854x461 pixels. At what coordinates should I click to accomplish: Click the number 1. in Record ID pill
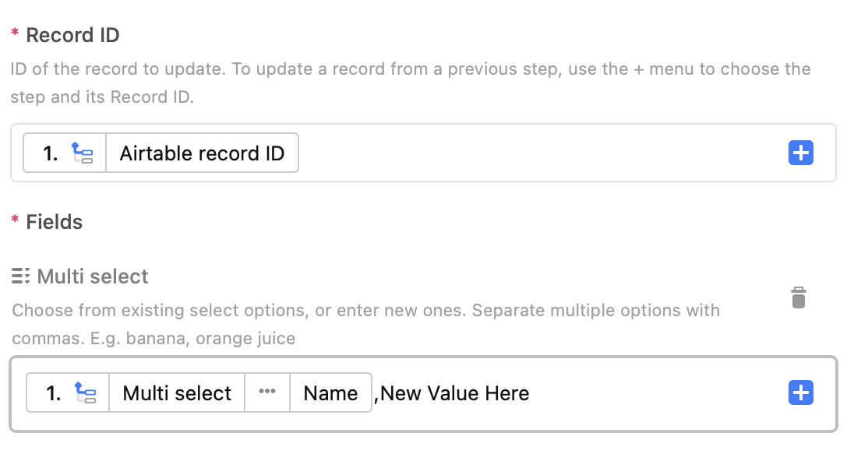pyautogui.click(x=50, y=153)
